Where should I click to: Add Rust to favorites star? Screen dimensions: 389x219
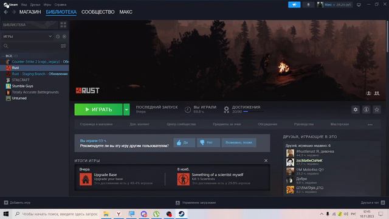[377, 109]
